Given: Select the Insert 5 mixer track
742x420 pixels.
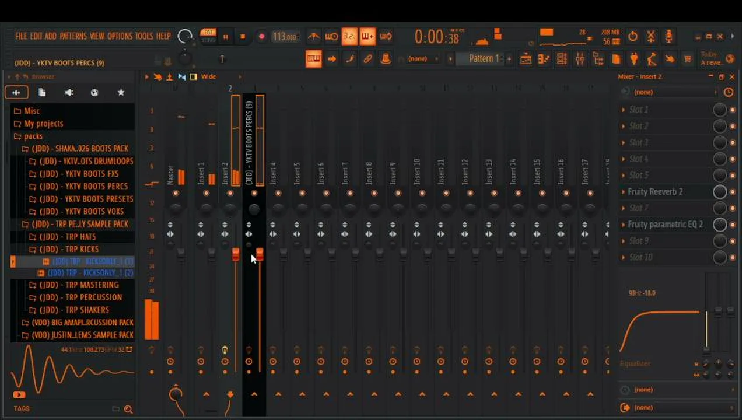Looking at the screenshot, I should (x=297, y=174).
